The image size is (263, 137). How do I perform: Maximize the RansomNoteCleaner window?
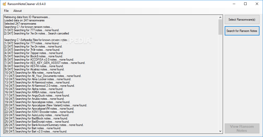point(245,4)
